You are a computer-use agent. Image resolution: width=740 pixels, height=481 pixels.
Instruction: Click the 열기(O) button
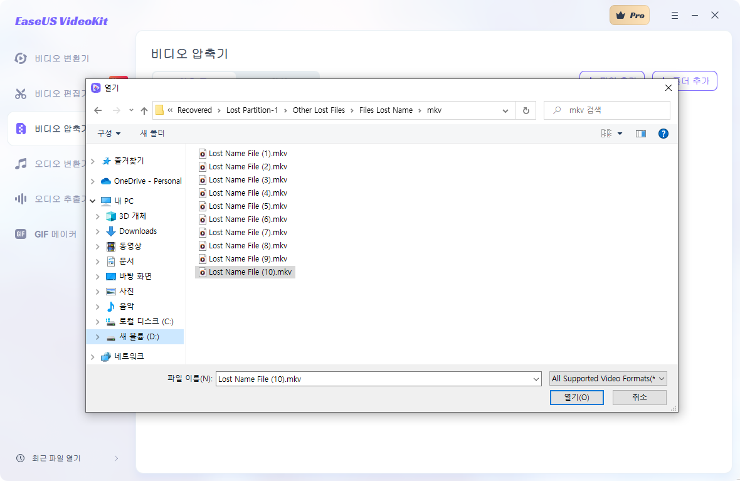pos(576,397)
